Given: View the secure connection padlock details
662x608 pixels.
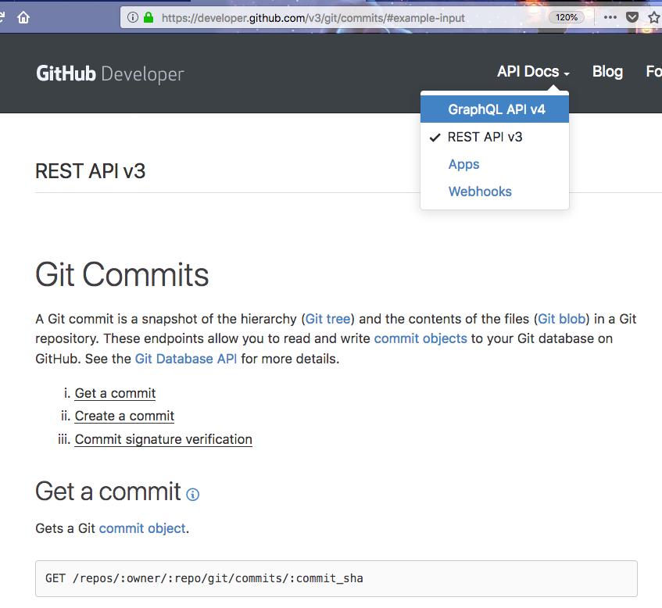Looking at the screenshot, I should (x=149, y=17).
